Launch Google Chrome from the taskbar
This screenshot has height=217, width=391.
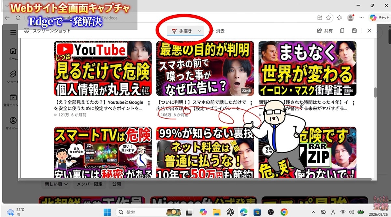284,212
